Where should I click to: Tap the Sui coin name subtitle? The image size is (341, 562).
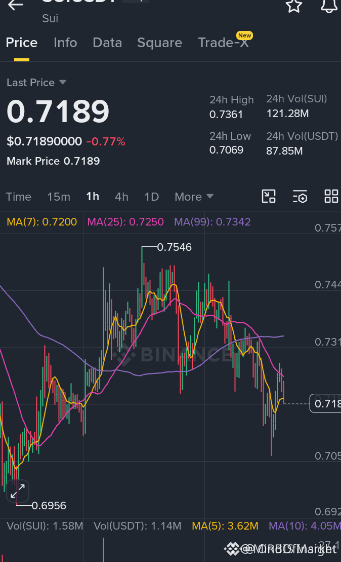pos(50,19)
